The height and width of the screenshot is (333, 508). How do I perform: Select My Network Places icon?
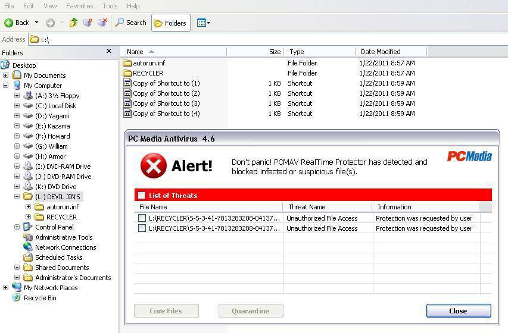click(17, 287)
